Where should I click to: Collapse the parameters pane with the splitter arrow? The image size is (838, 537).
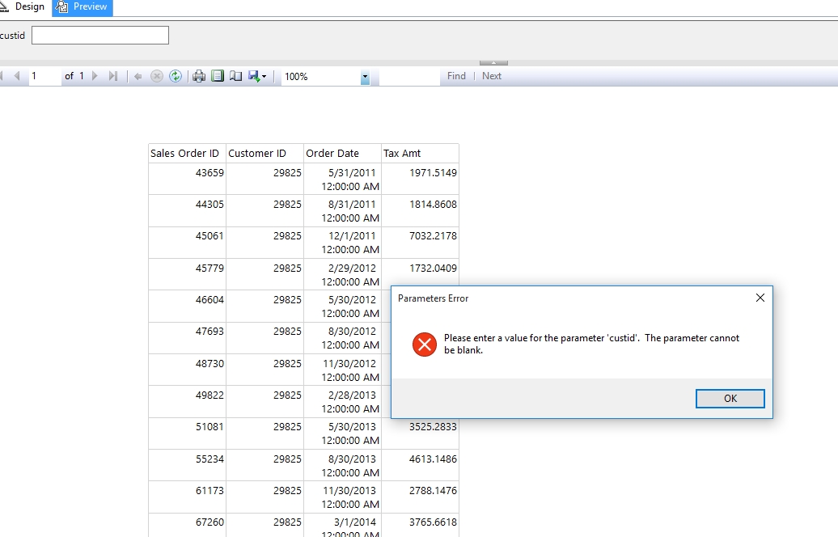click(493, 62)
